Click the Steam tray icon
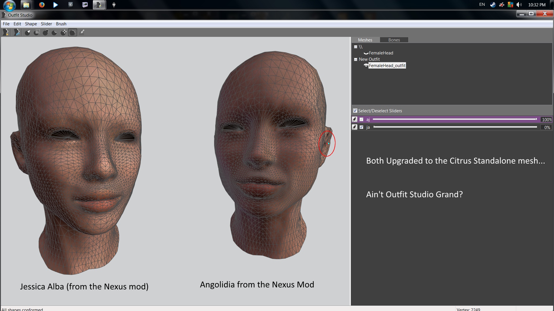This screenshot has height=311, width=554. tap(493, 5)
